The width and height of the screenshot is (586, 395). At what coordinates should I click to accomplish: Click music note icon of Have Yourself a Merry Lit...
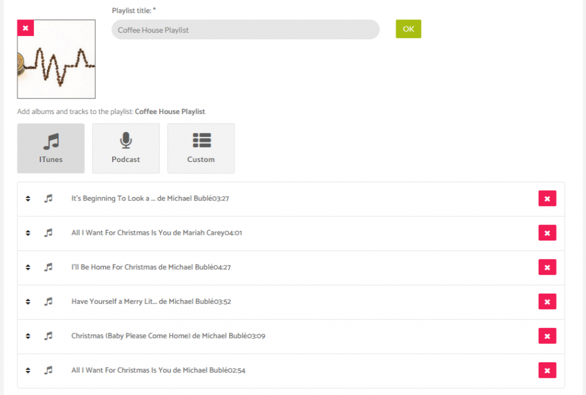click(48, 302)
